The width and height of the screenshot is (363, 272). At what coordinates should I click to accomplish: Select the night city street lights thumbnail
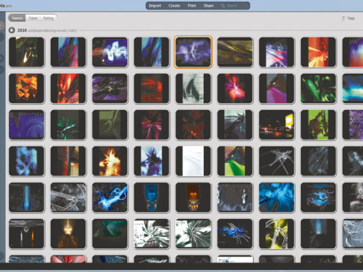[276, 124]
